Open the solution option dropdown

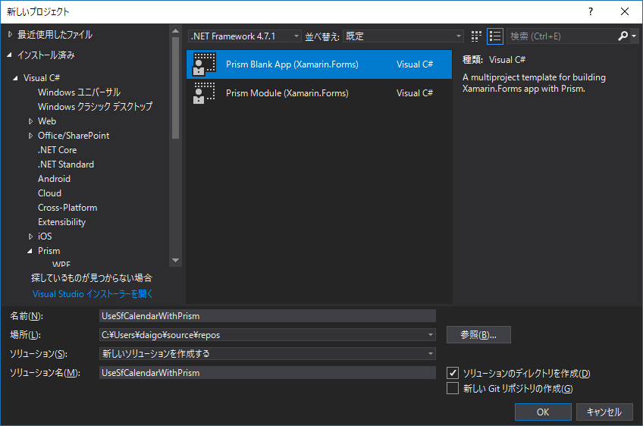pyautogui.click(x=431, y=353)
